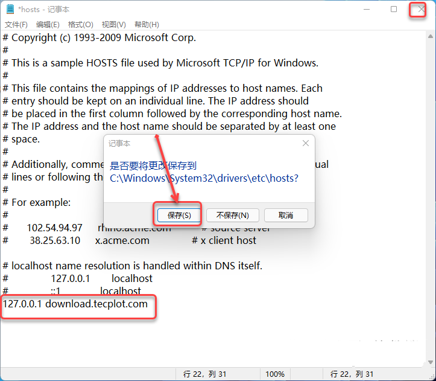Click the text '# For example:'
This screenshot has width=436, height=381.
coord(37,202)
